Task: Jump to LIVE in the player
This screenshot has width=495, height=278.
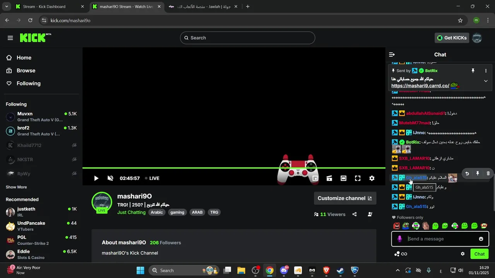Action: point(152,178)
